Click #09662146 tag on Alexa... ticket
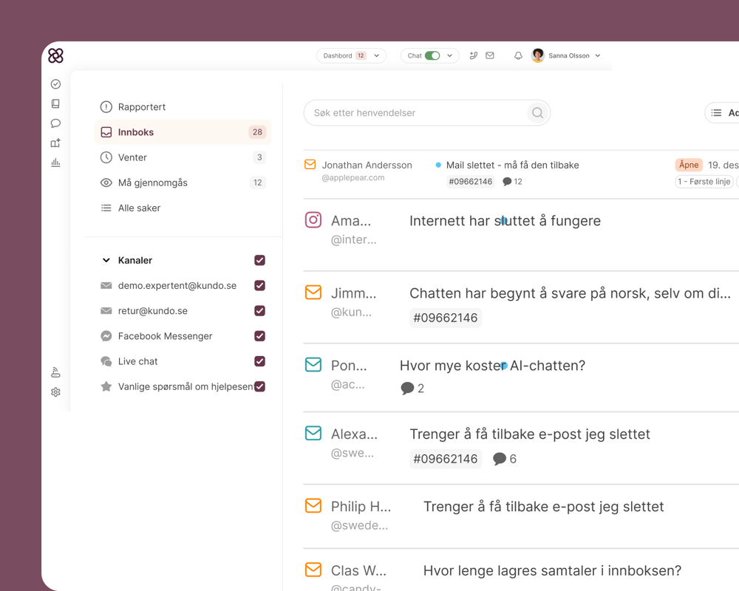Viewport: 739px width, 591px height. tap(446, 459)
